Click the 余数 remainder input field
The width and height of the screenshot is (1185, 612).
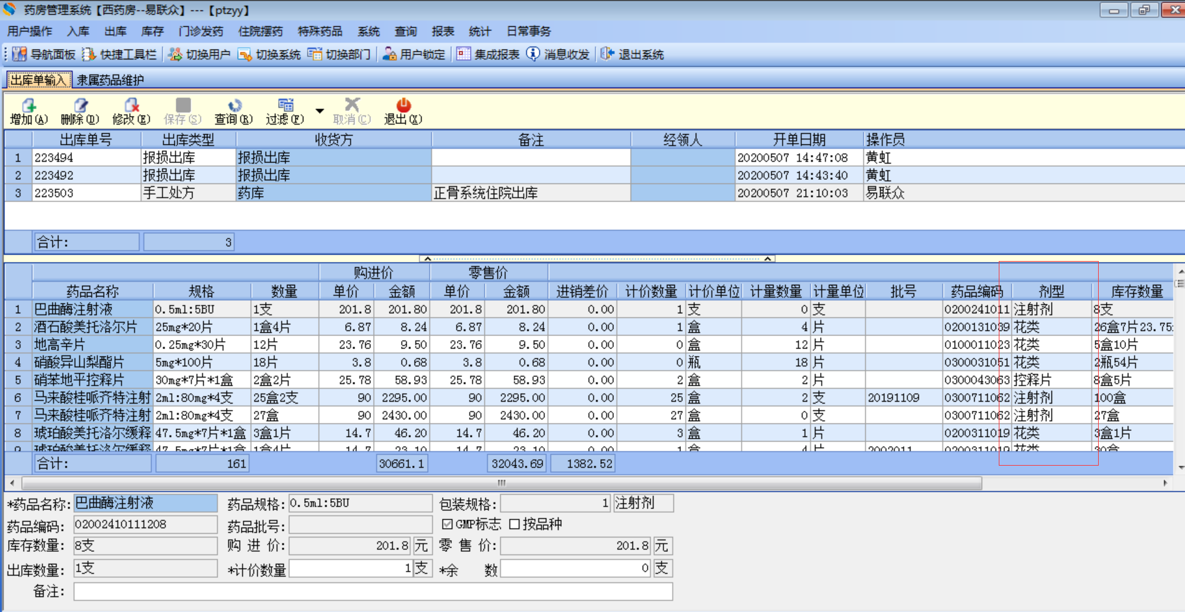coord(575,569)
